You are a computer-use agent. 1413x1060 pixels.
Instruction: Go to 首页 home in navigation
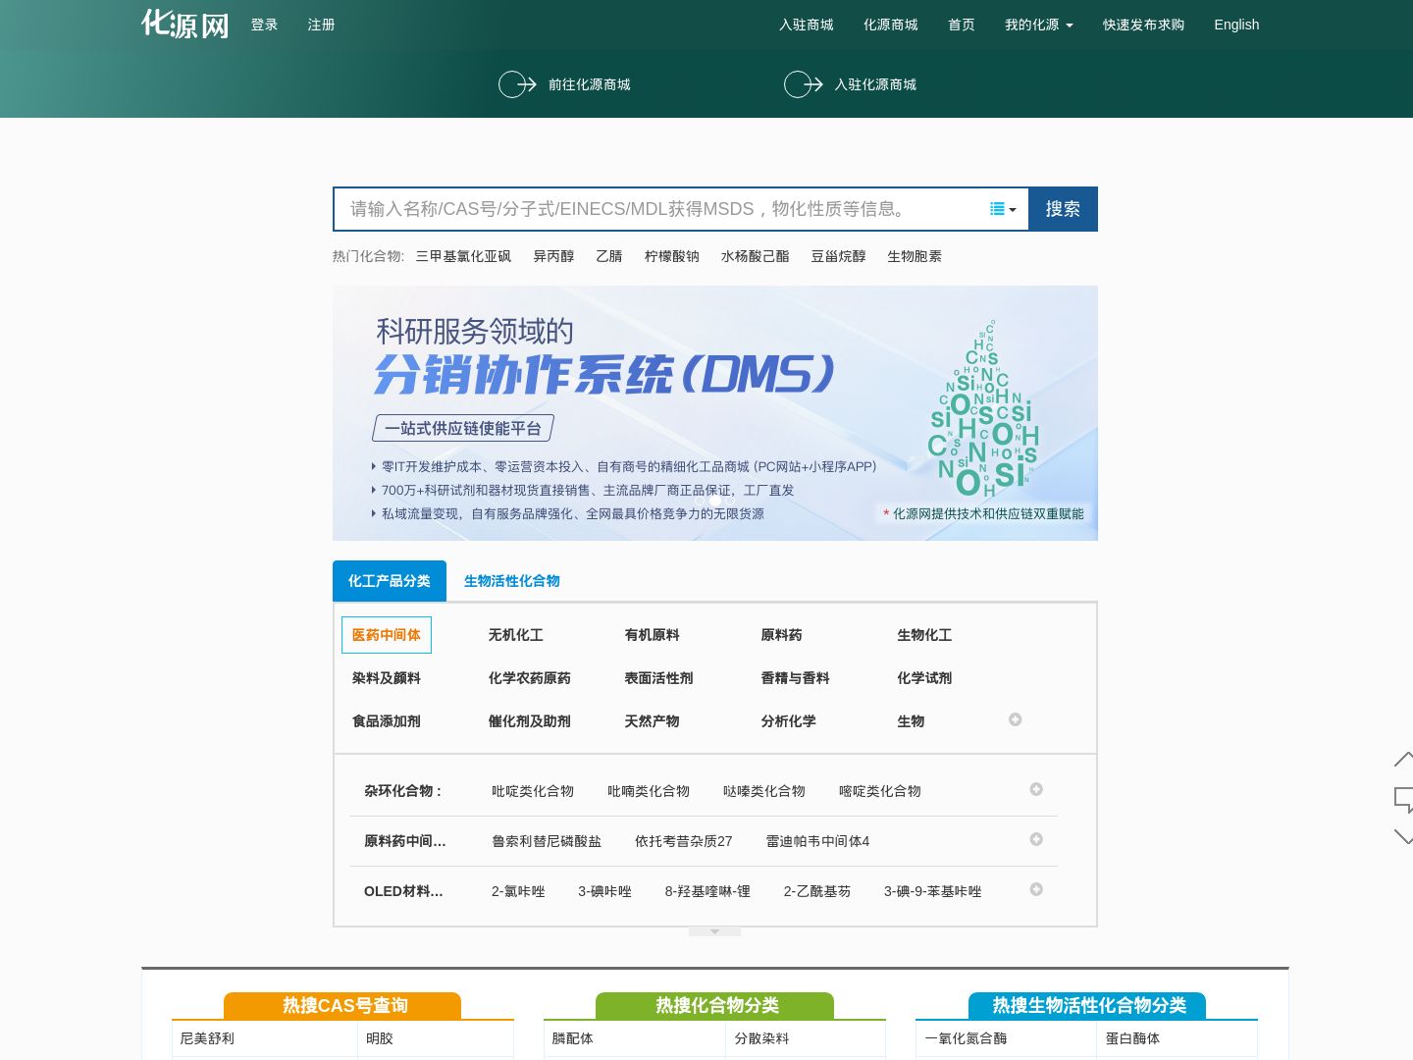(x=962, y=25)
